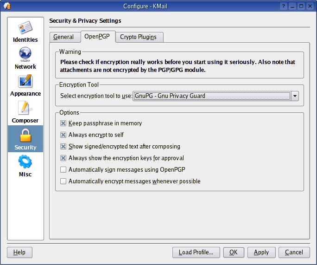Open the Crypto Plugins tab

click(x=138, y=37)
